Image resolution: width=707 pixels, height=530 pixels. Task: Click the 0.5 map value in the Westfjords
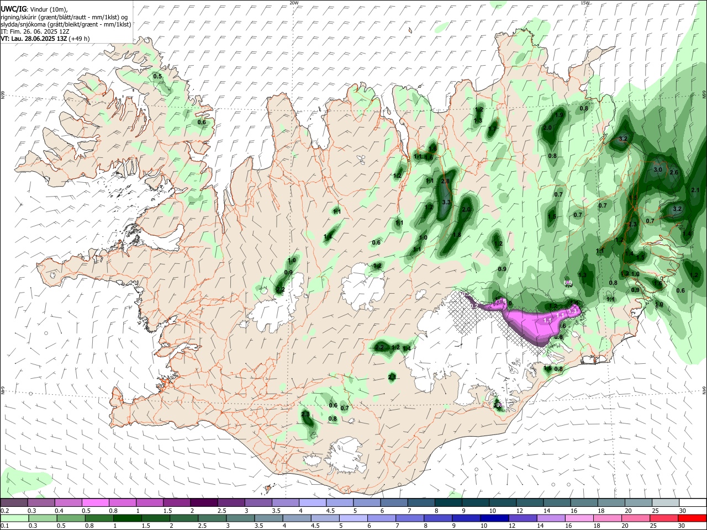point(157,77)
